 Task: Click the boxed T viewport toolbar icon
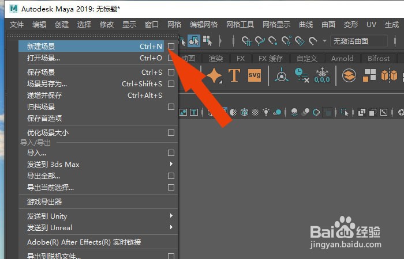(x=194, y=112)
